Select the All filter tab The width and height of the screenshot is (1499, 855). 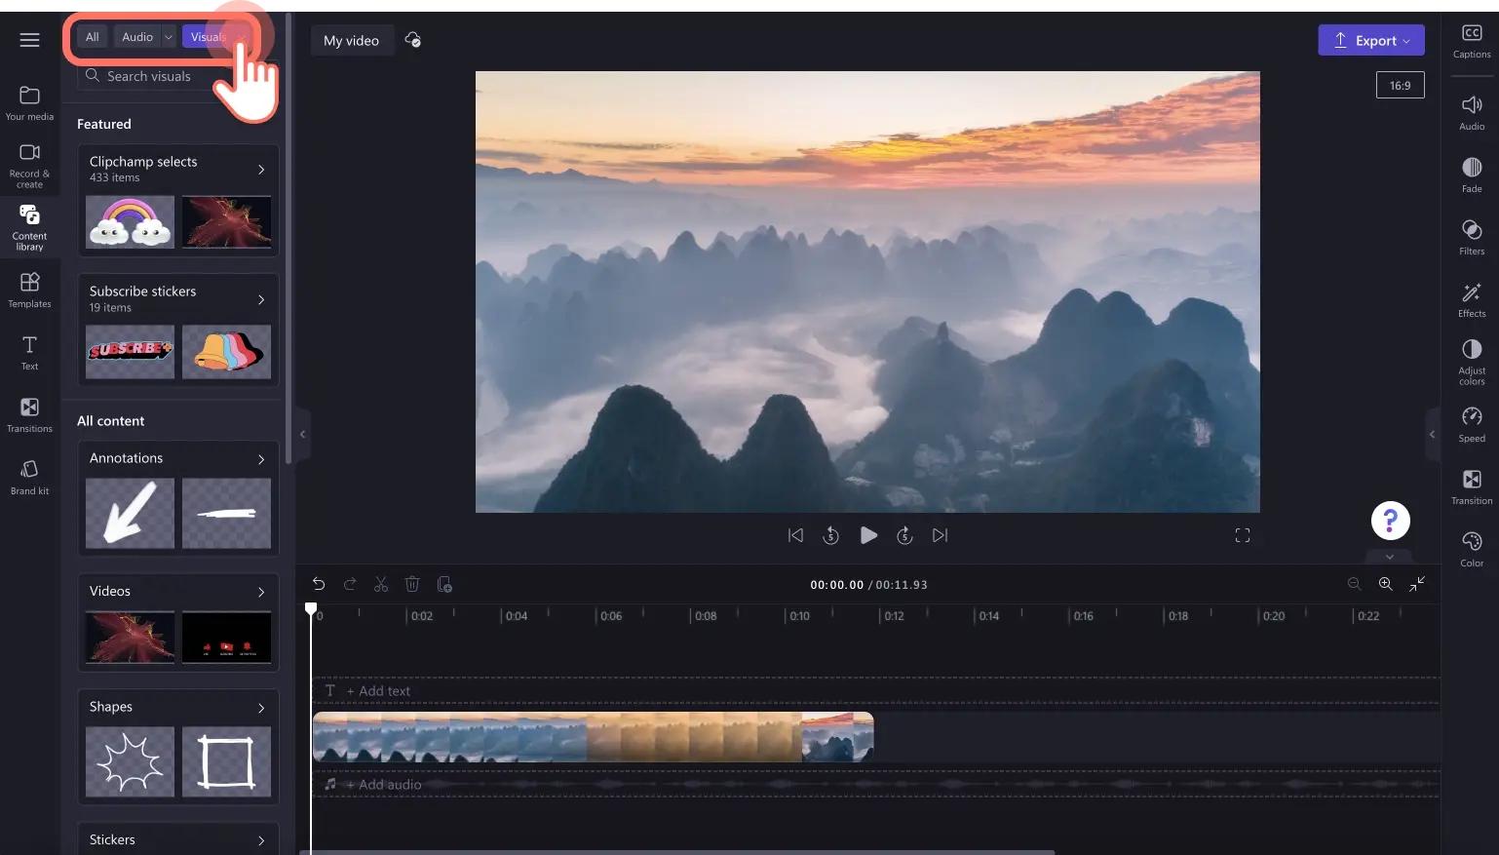93,37
